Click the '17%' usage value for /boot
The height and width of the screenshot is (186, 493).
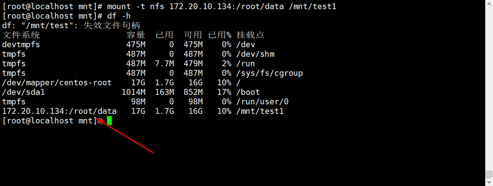coord(224,92)
